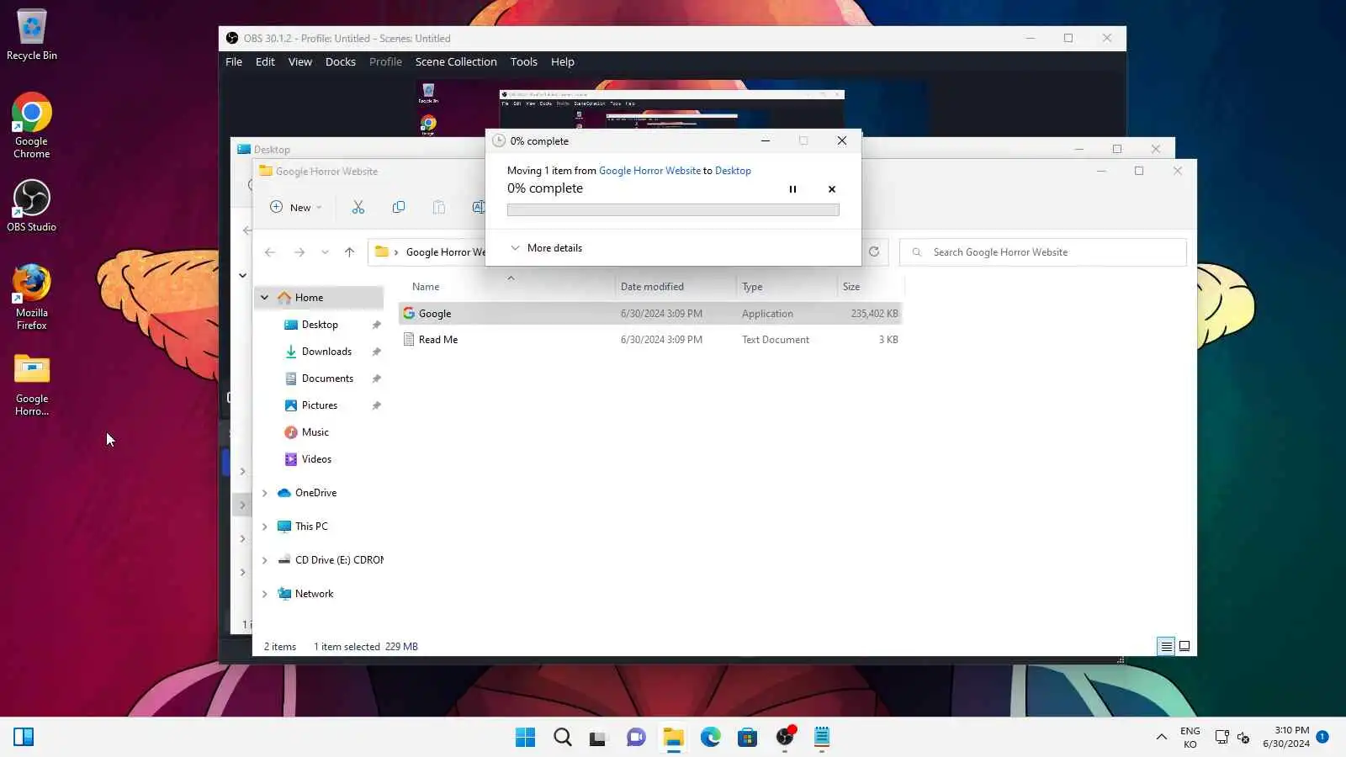This screenshot has height=757, width=1346.
Task: Open recent locations dropdown arrow
Action: (x=325, y=251)
